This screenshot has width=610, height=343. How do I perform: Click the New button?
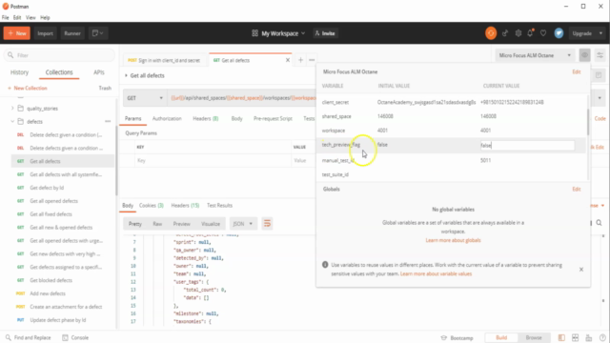pyautogui.click(x=17, y=33)
